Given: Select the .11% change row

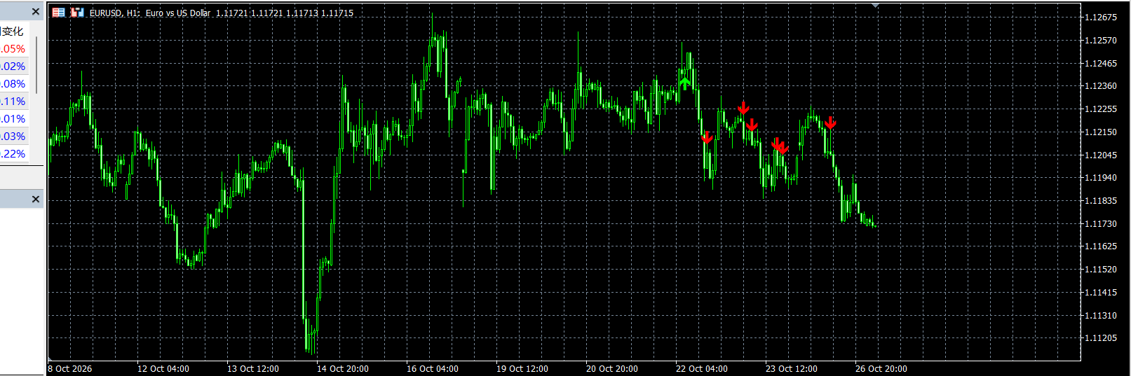Looking at the screenshot, I should pyautogui.click(x=13, y=102).
